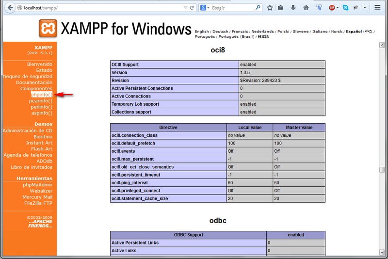Click the vertical scrollbar thumb
Image resolution: width=388 pixels, height=259 pixels.
[382, 170]
